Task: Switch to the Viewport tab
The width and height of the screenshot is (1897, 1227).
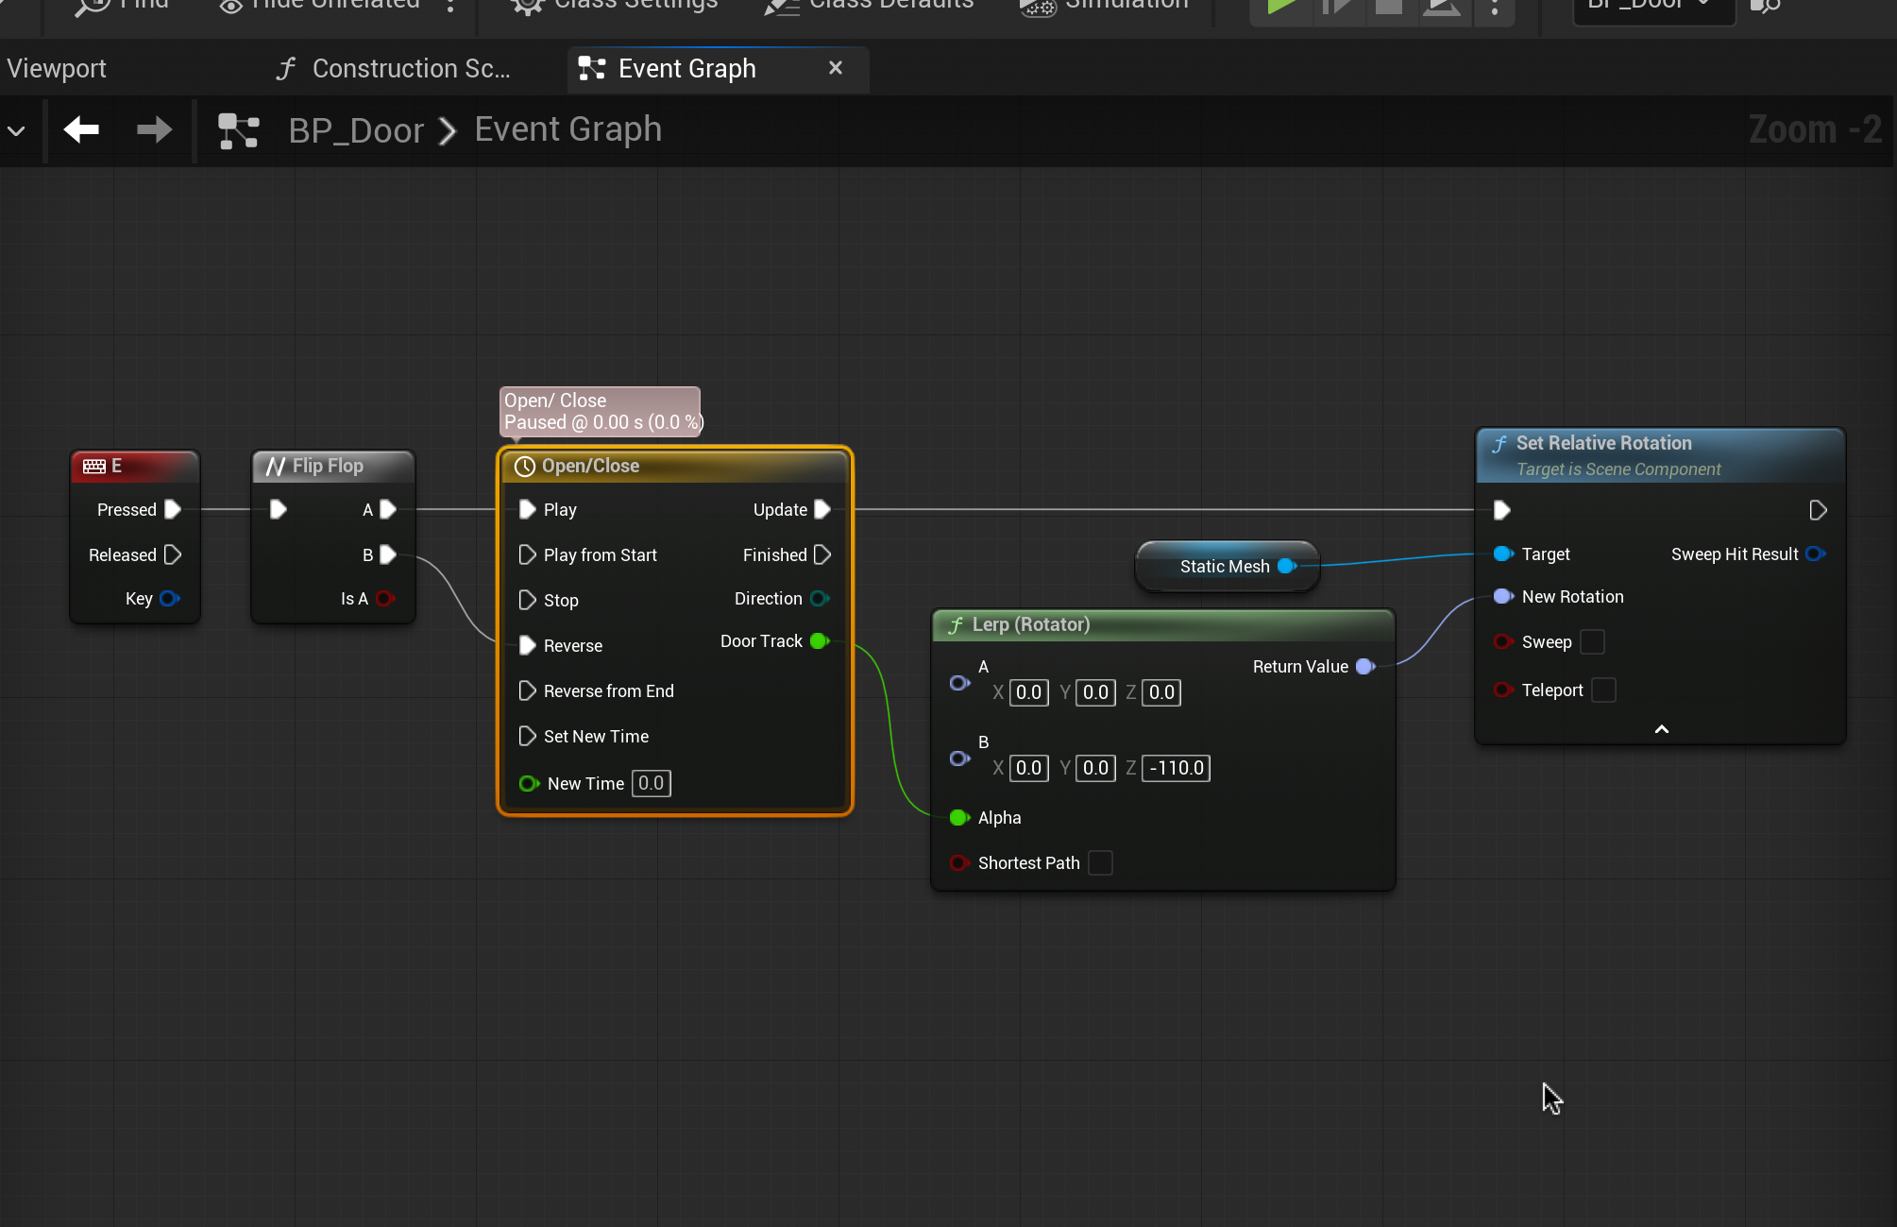Action: 57,69
